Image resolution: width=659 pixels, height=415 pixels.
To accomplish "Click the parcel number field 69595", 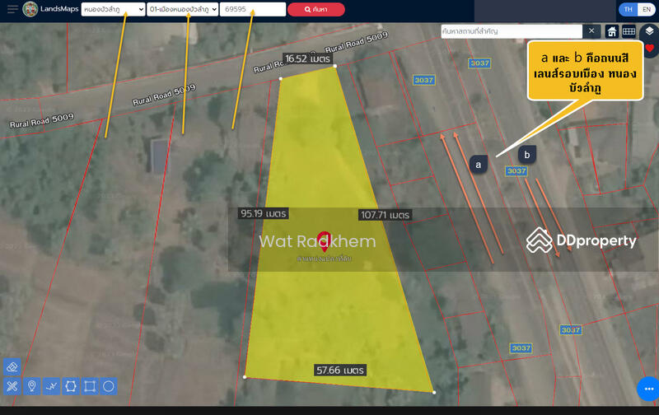I will click(253, 9).
